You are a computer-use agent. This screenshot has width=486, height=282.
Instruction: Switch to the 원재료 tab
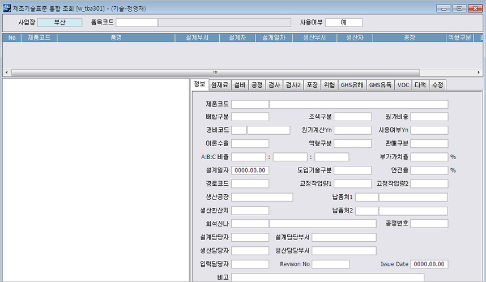(219, 85)
